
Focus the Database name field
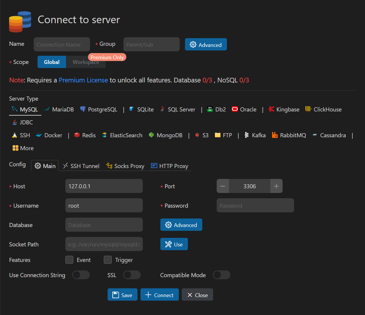104,225
